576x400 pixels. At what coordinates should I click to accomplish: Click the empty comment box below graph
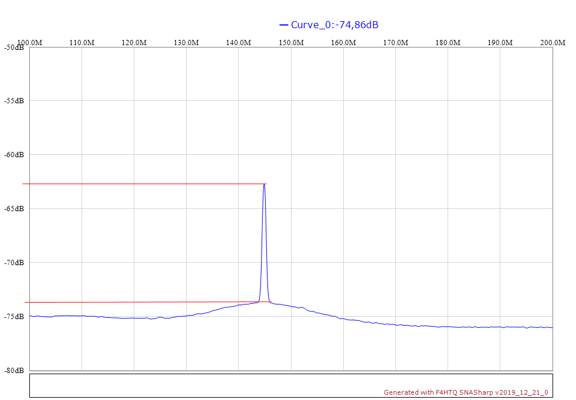(x=235, y=385)
